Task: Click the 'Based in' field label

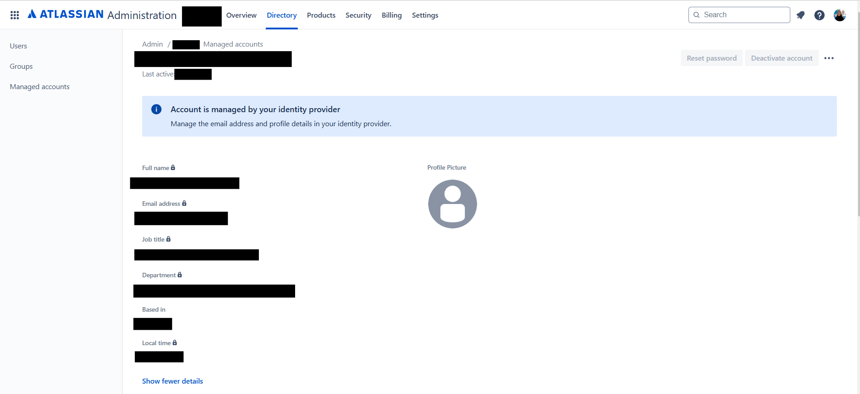Action: pos(153,309)
